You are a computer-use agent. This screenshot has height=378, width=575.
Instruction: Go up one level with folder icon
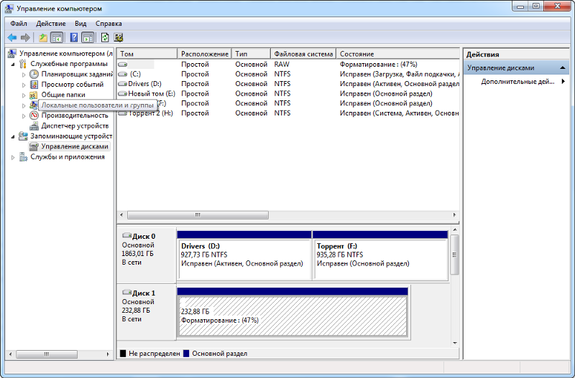click(x=43, y=37)
